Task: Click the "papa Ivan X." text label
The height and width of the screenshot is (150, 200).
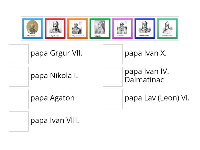Action: point(145,53)
